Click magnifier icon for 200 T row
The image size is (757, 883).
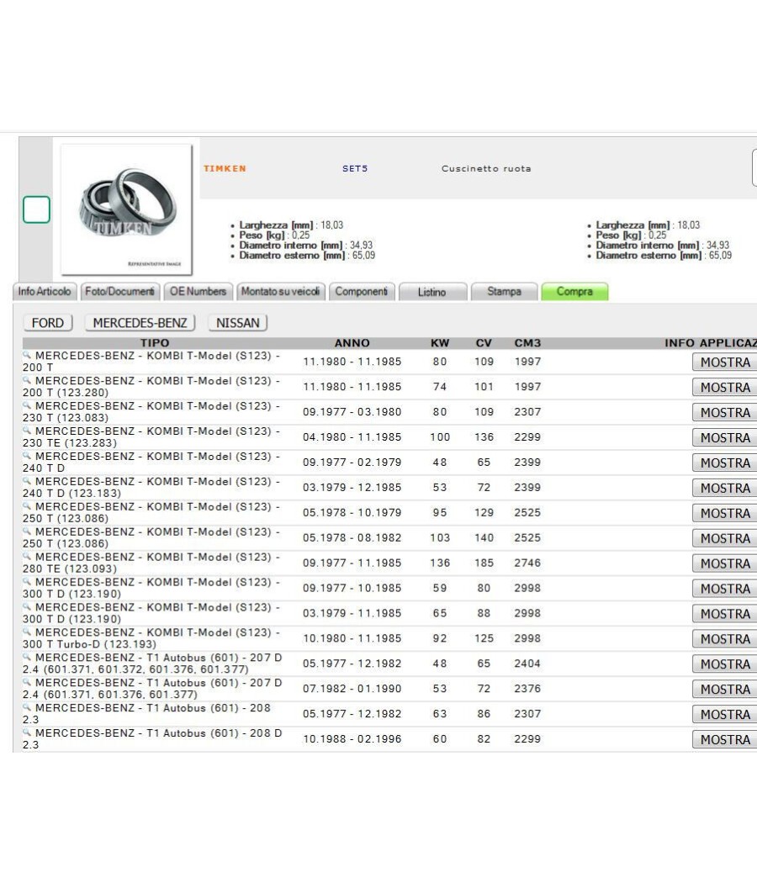pos(27,355)
